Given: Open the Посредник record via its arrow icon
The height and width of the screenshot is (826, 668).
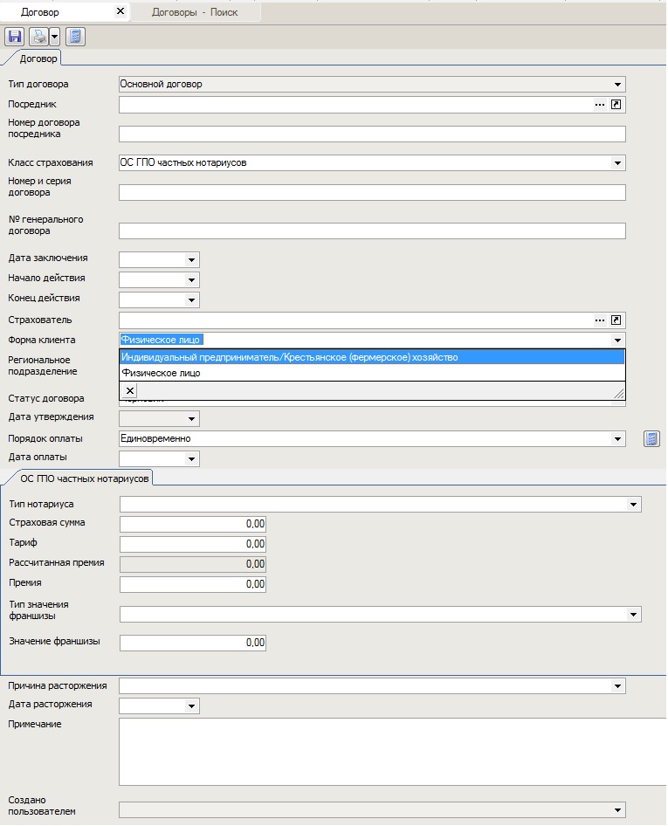Looking at the screenshot, I should click(616, 105).
